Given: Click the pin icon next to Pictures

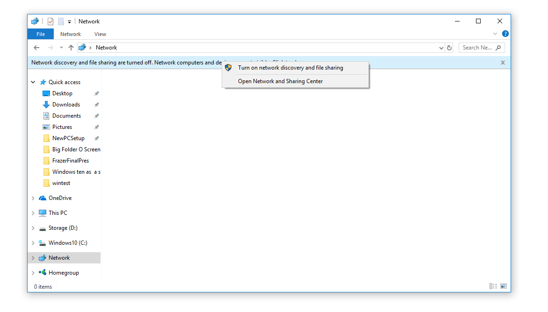Looking at the screenshot, I should tap(97, 127).
